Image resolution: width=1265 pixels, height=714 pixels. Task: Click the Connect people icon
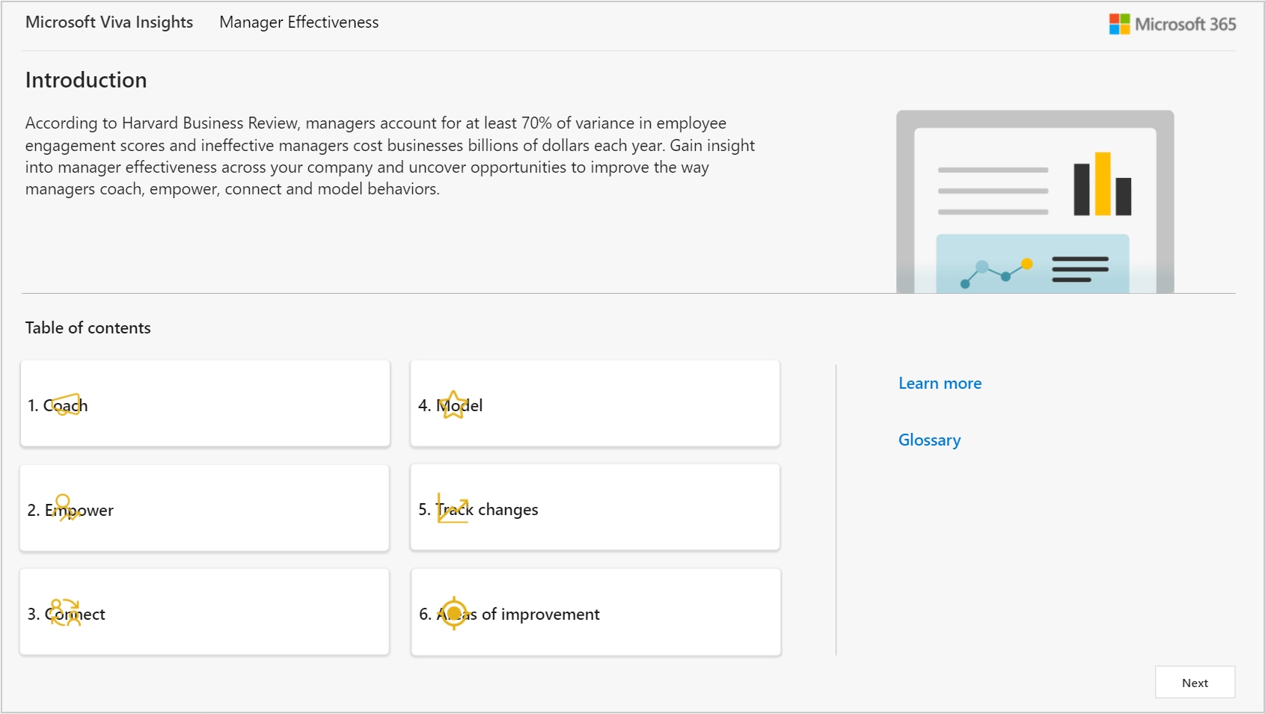tap(65, 612)
